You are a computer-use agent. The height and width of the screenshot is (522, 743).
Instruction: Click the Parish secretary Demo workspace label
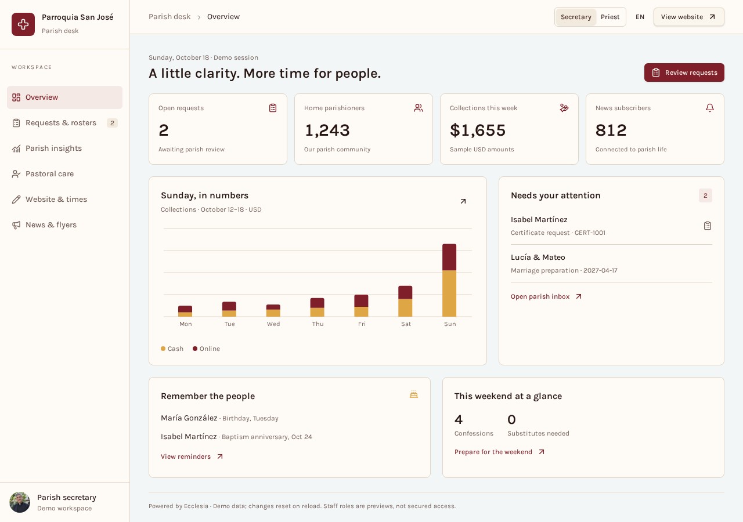64,508
